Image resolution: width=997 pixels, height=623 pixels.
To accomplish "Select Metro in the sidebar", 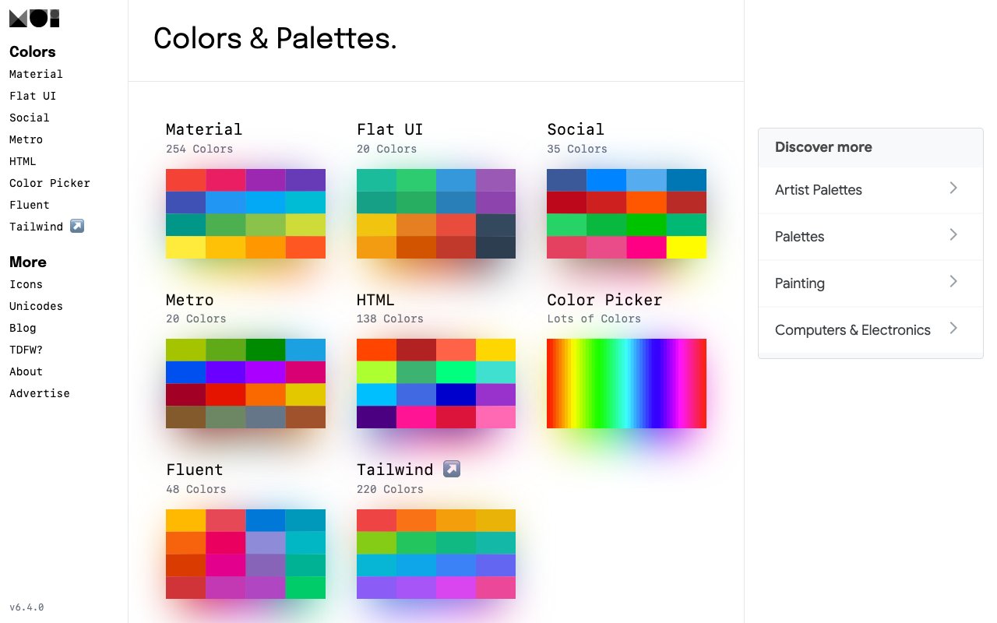I will point(26,139).
